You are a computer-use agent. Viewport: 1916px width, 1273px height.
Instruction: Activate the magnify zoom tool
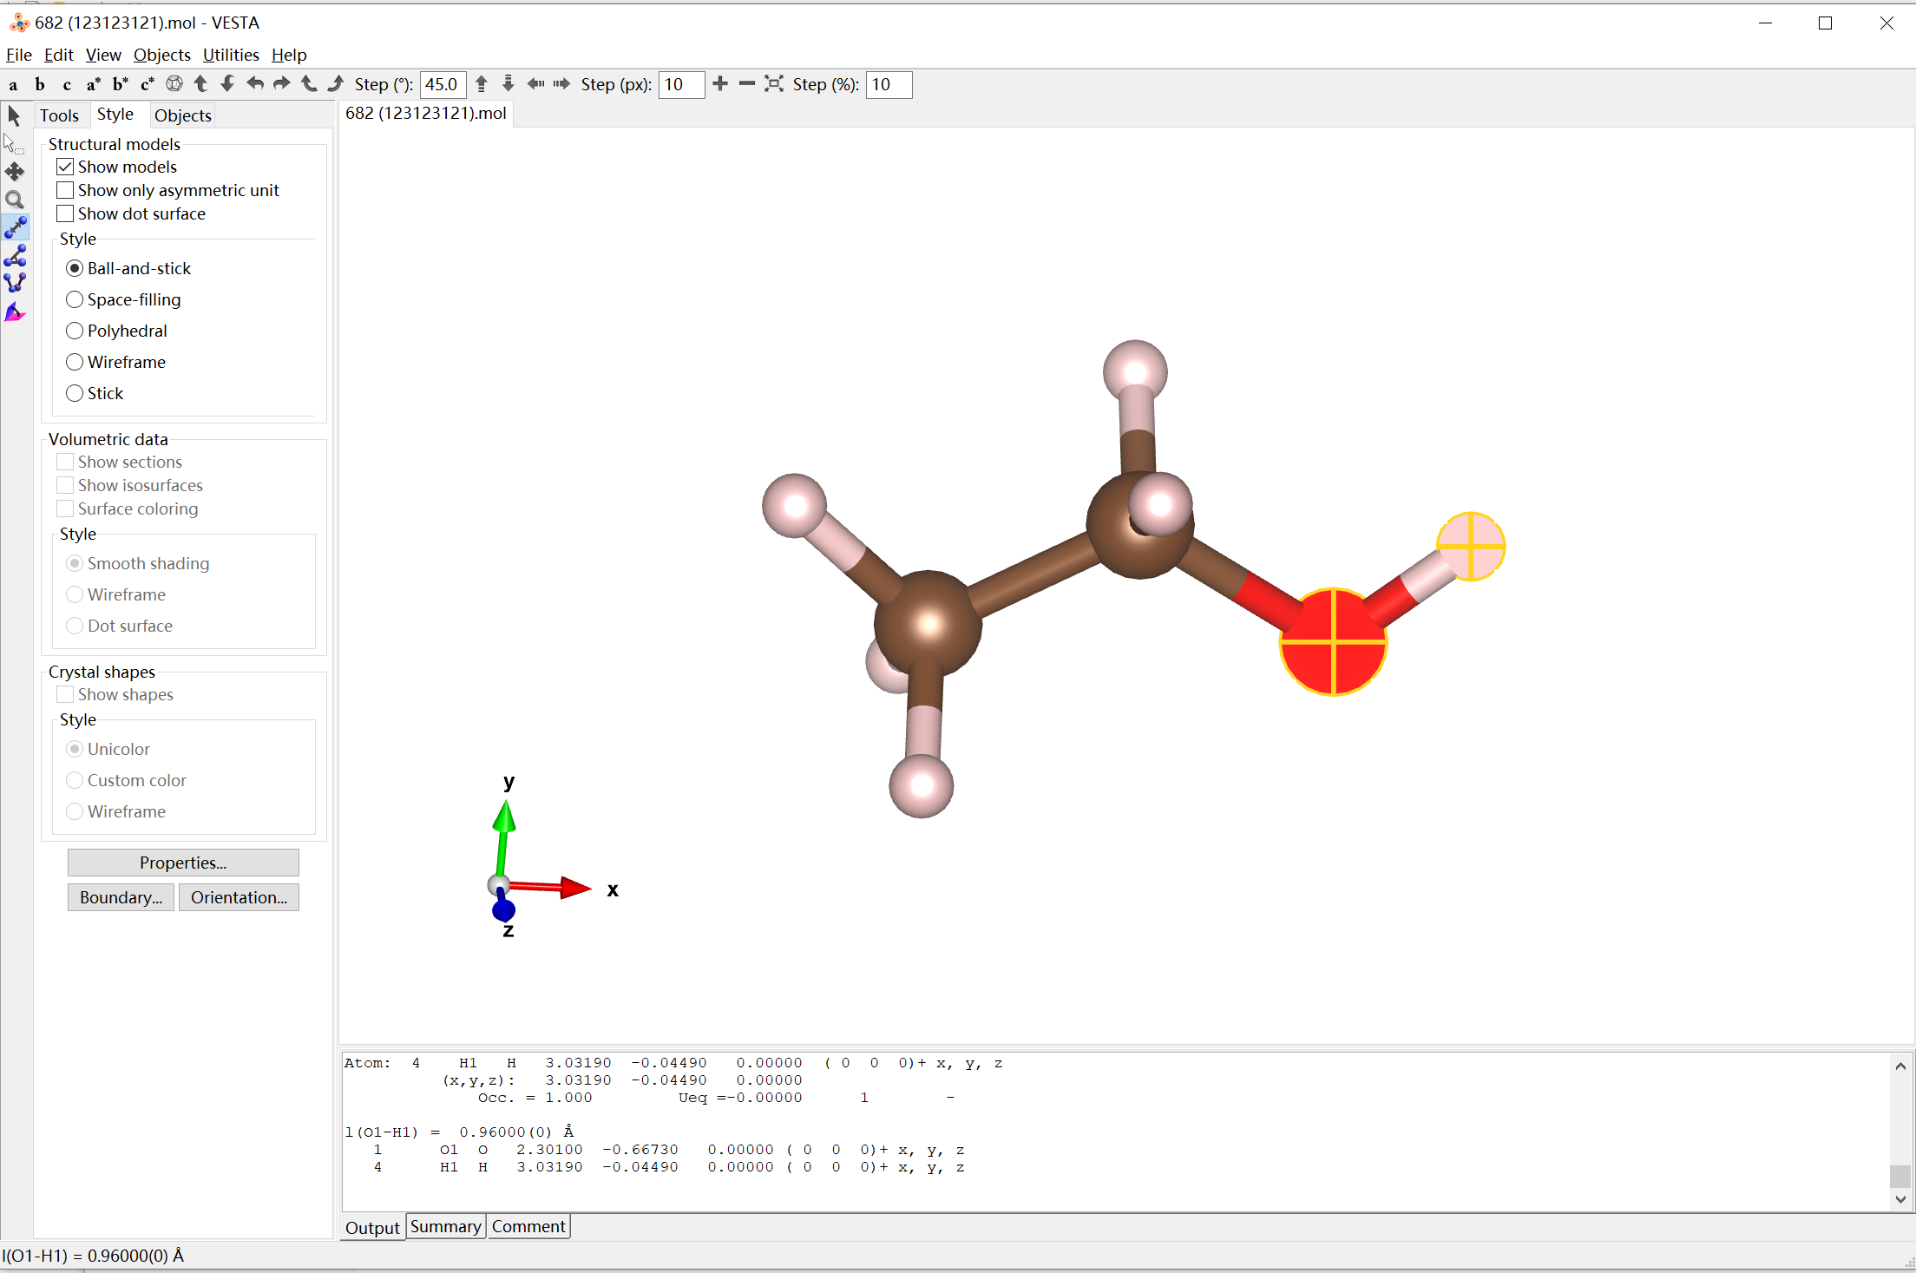(x=15, y=200)
